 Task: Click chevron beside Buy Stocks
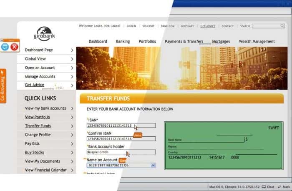72,153
